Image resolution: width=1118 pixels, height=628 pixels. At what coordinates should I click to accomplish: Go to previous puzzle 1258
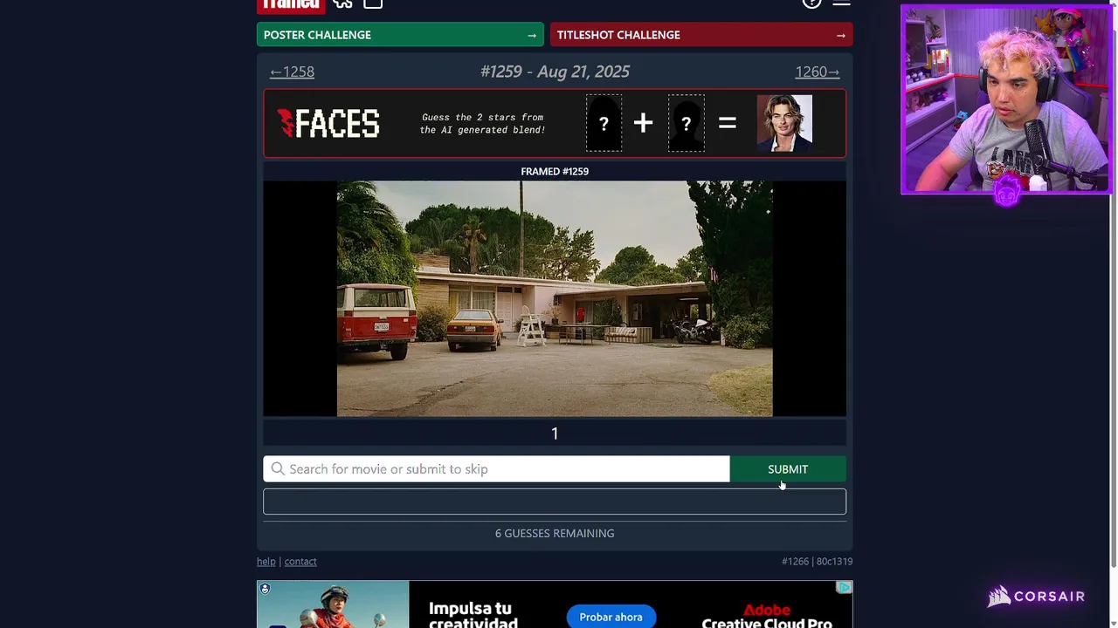point(292,72)
